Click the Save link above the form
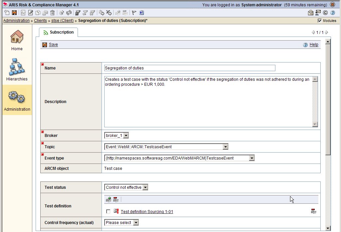The width and height of the screenshot is (341, 232). click(x=53, y=44)
